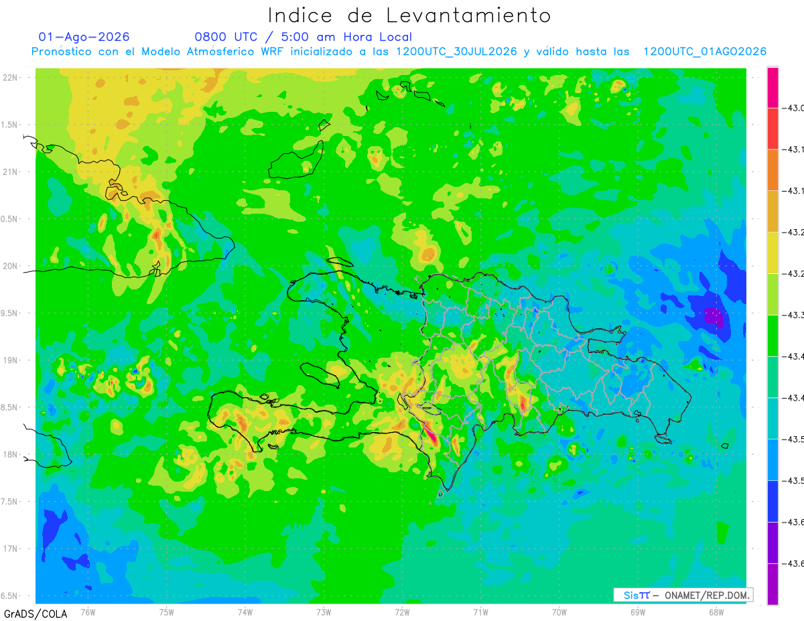The width and height of the screenshot is (804, 621).
Task: Pick the yellow-green swatch in the legend
Action: [x=773, y=294]
